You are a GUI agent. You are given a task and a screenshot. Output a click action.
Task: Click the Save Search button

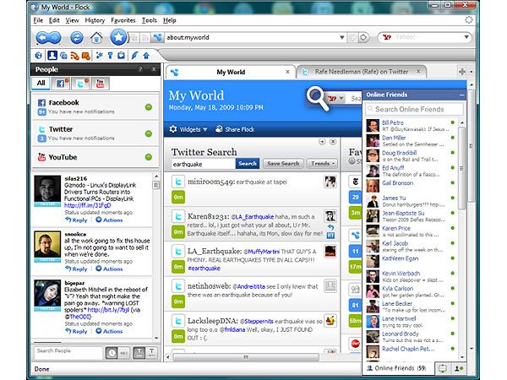(x=283, y=164)
